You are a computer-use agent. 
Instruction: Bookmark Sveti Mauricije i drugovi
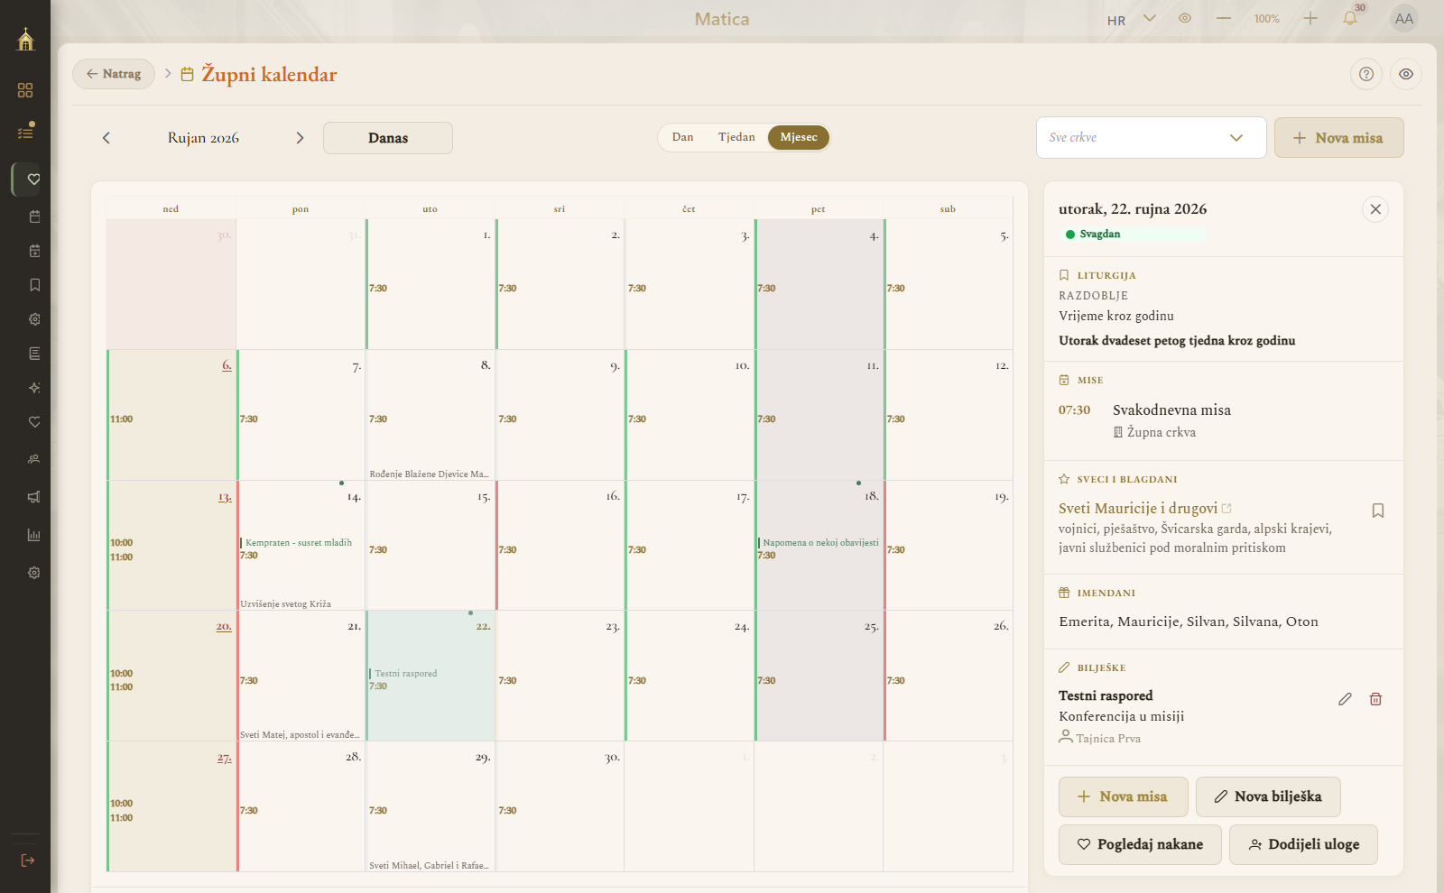click(1378, 511)
